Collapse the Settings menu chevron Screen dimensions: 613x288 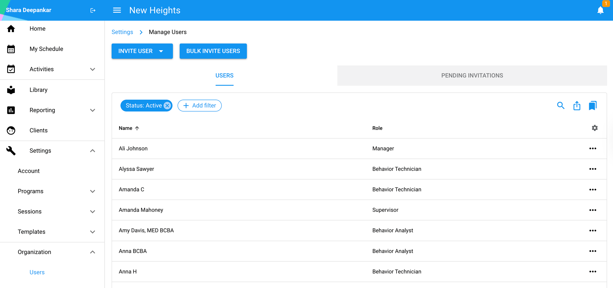(x=93, y=151)
